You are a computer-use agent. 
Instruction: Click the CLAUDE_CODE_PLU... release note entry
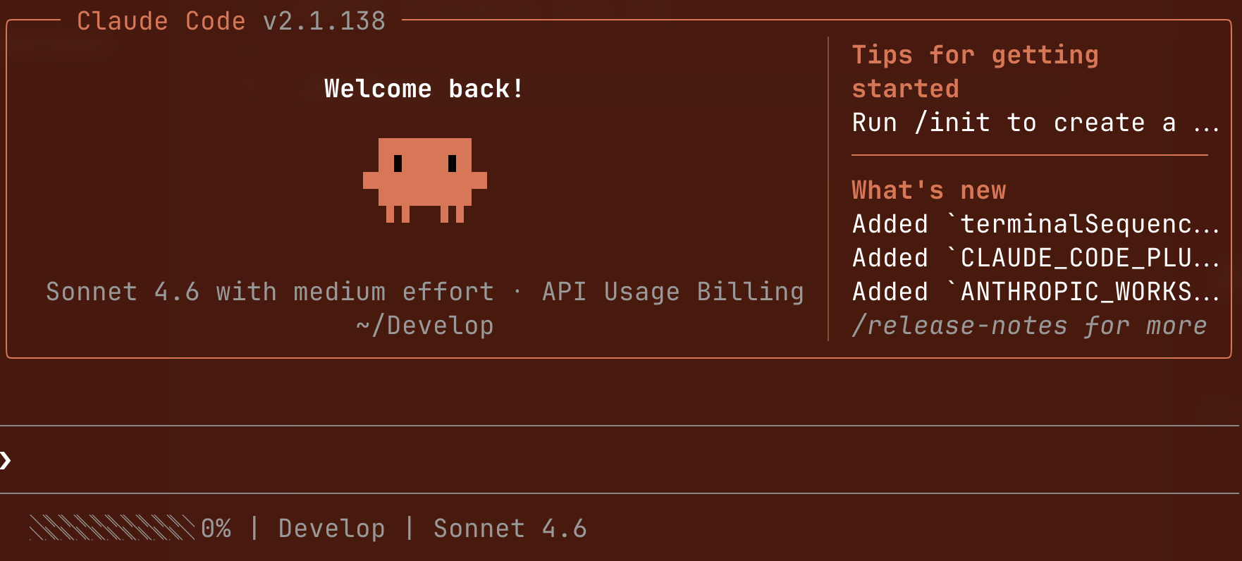1036,258
